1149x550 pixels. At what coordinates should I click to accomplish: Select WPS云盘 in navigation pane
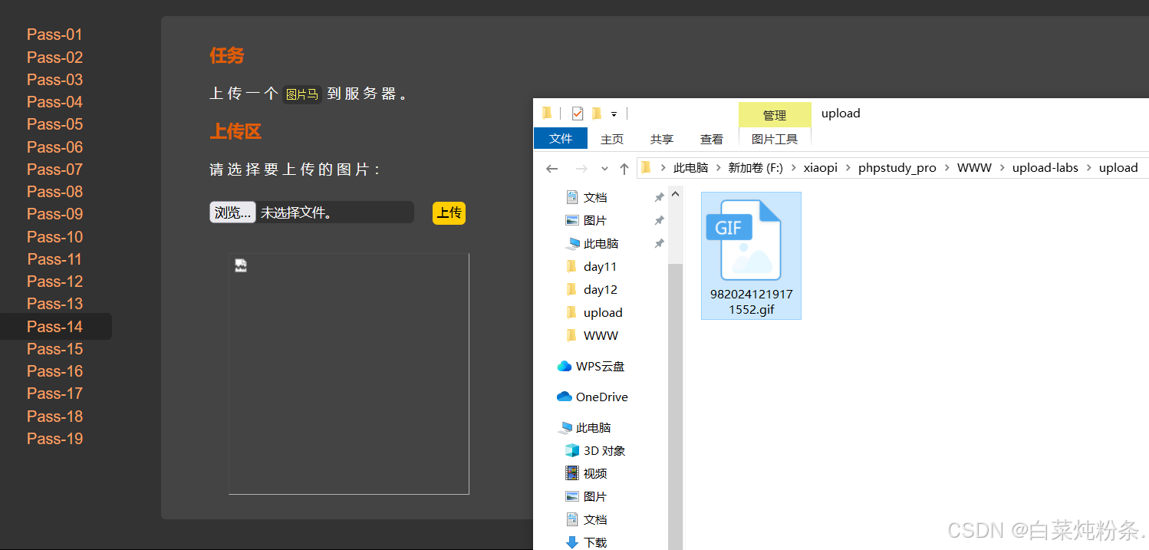(x=600, y=366)
